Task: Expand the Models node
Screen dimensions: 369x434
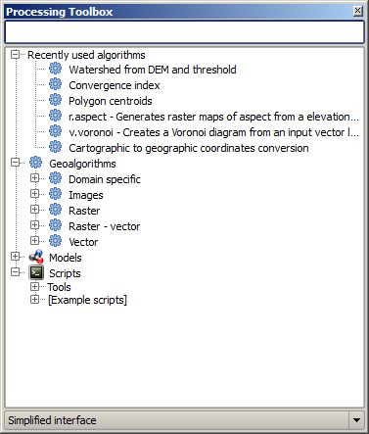Action: coord(15,257)
